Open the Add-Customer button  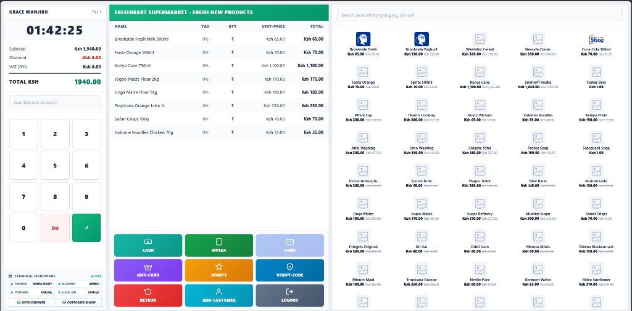coord(219,296)
